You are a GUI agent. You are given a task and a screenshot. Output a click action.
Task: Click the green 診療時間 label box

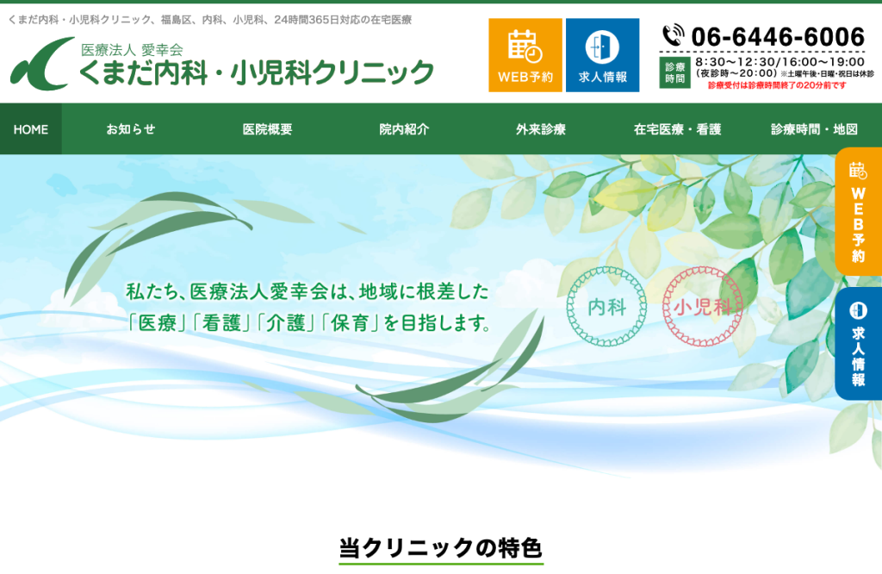674,72
